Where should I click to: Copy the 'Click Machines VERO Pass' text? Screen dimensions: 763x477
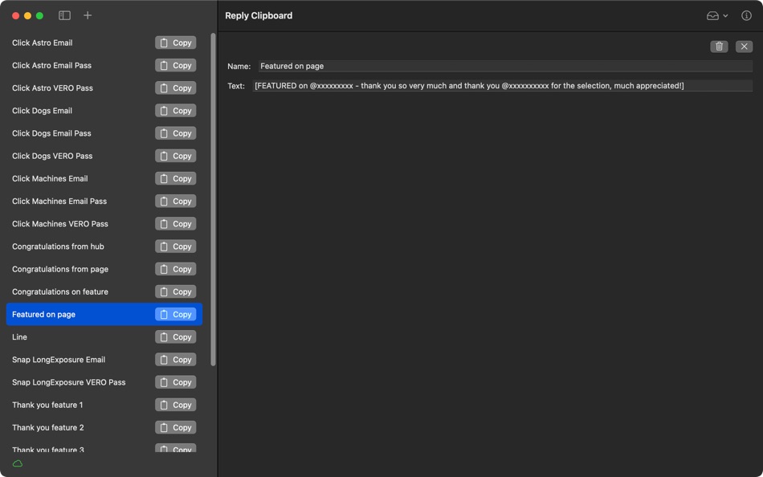[175, 223]
